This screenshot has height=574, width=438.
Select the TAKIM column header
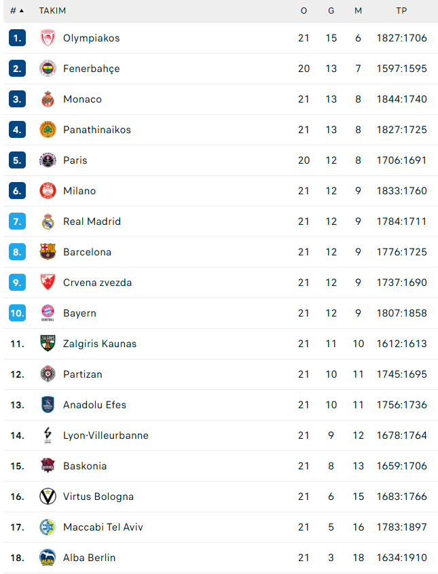point(53,11)
